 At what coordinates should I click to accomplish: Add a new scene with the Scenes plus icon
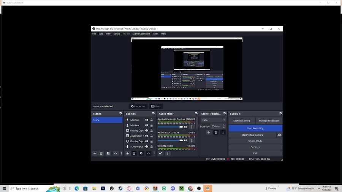(95, 153)
